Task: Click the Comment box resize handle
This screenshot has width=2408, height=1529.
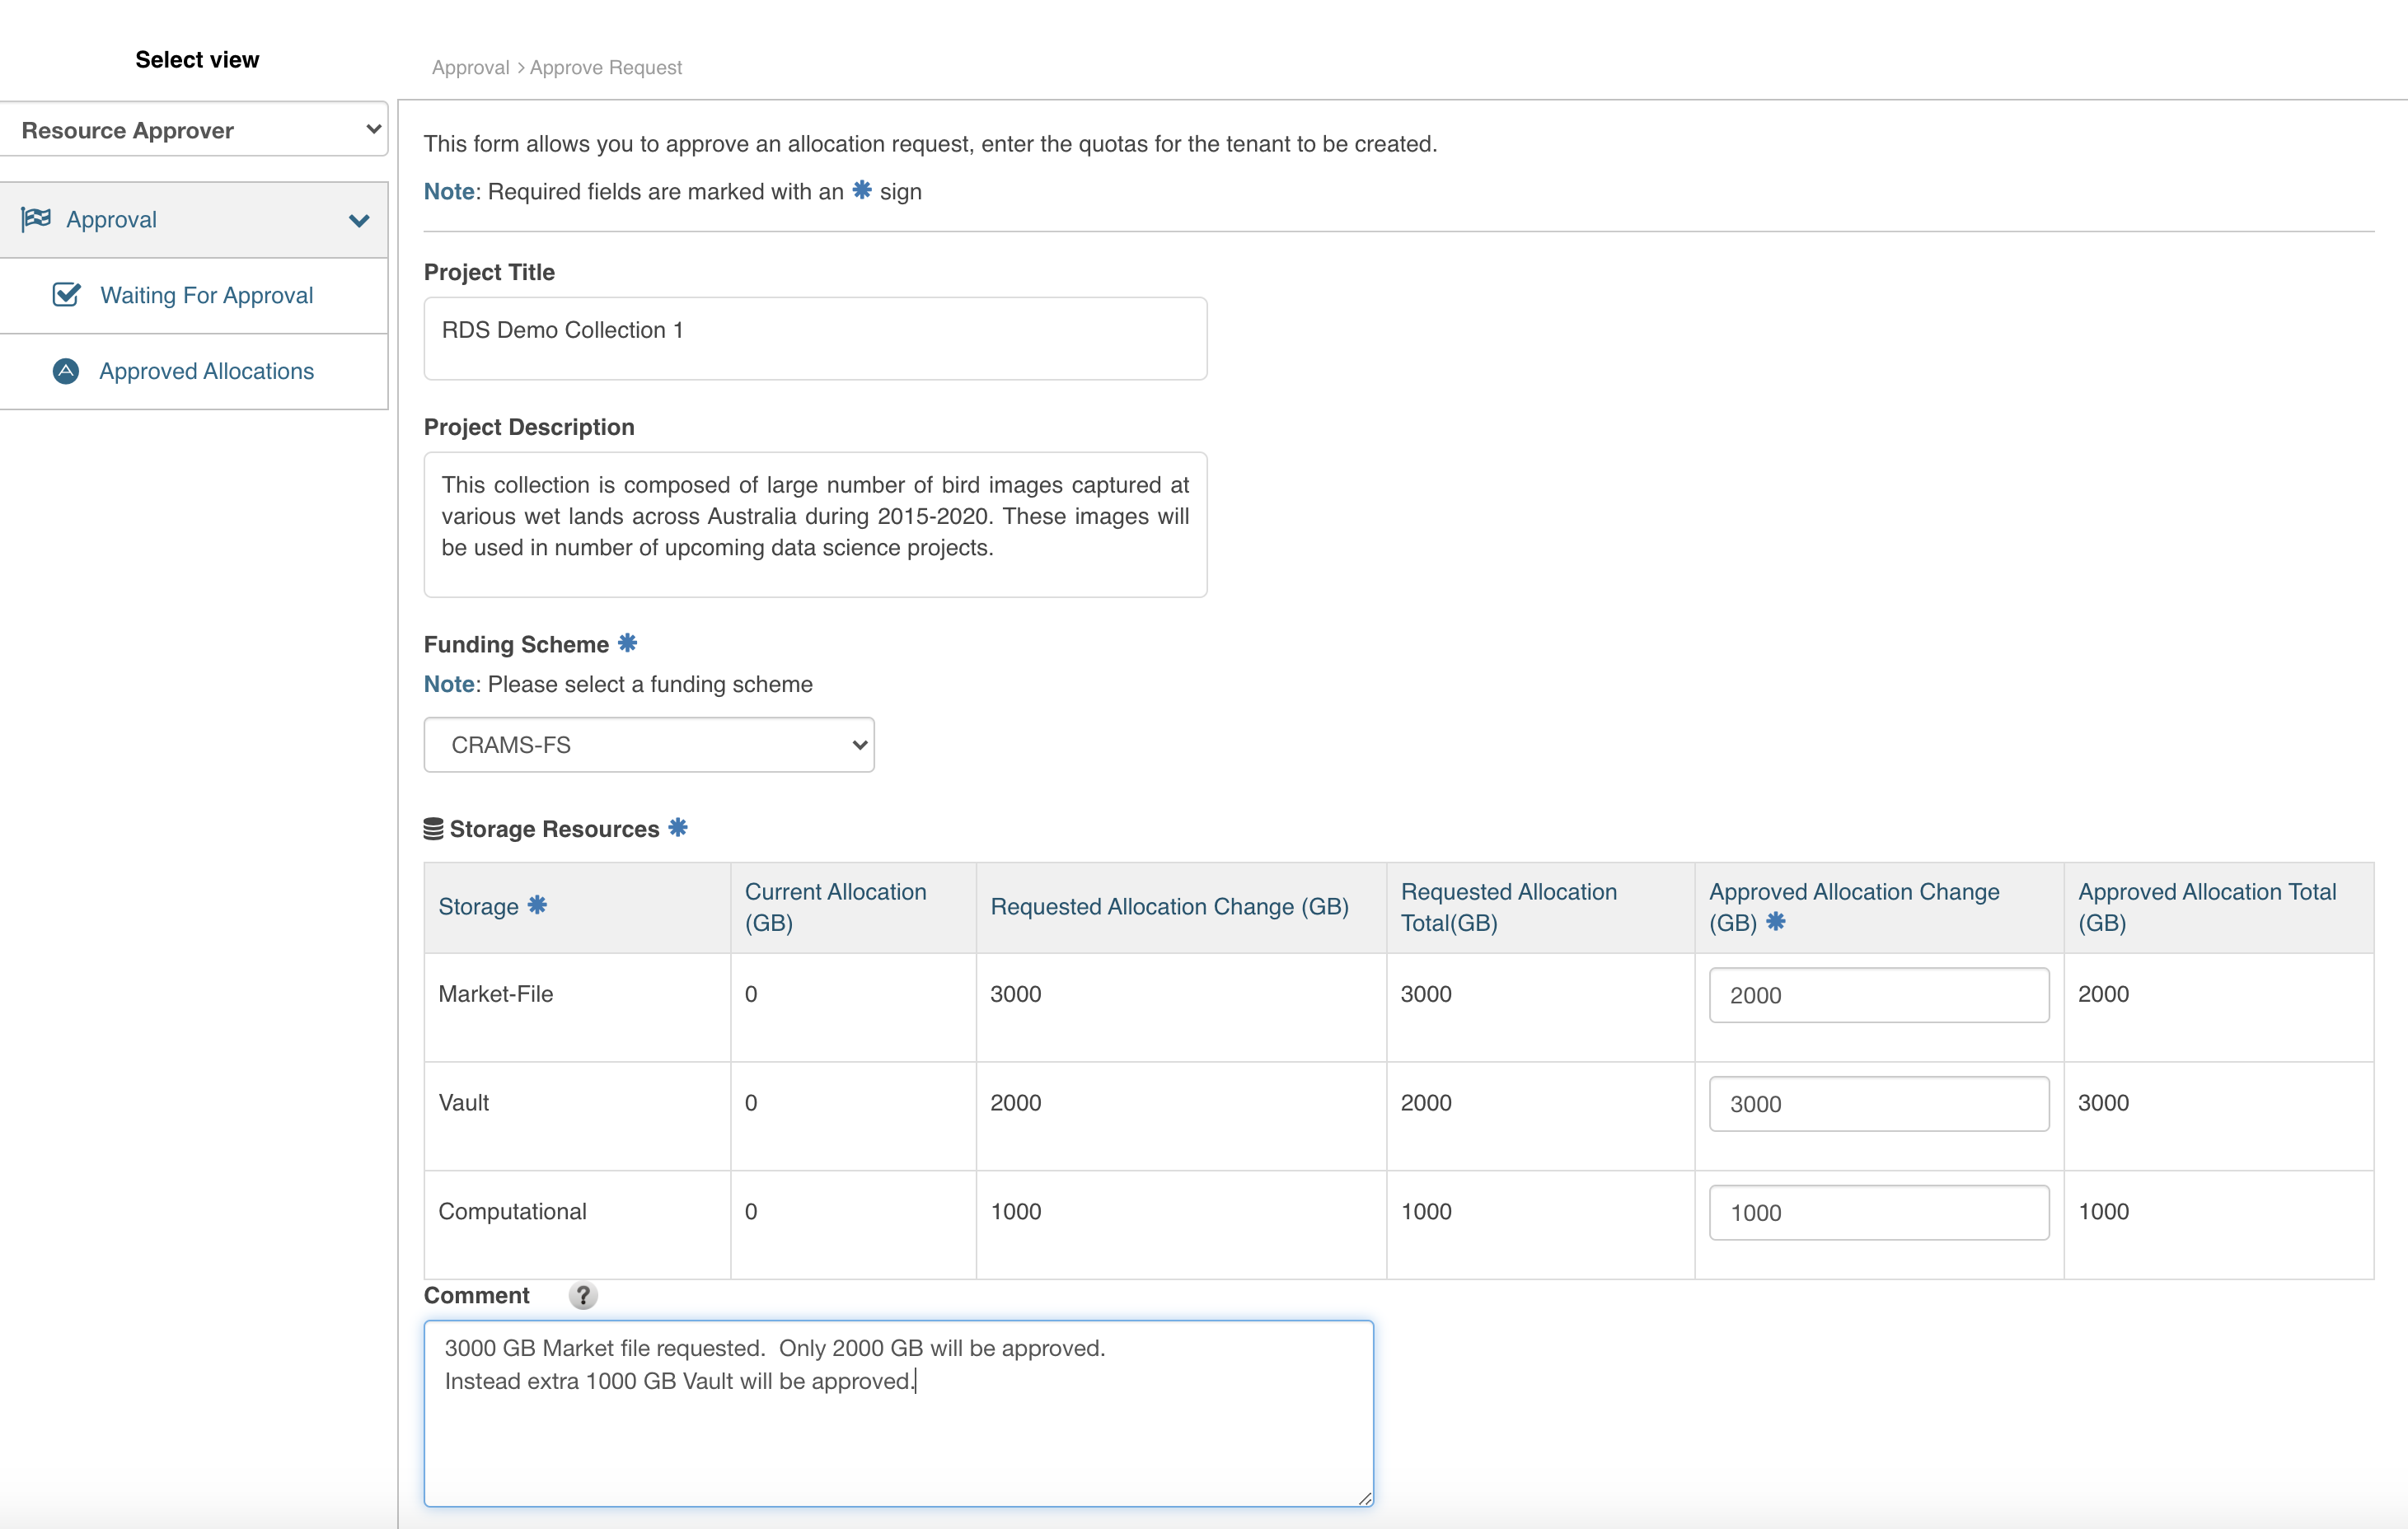Action: click(1365, 1498)
